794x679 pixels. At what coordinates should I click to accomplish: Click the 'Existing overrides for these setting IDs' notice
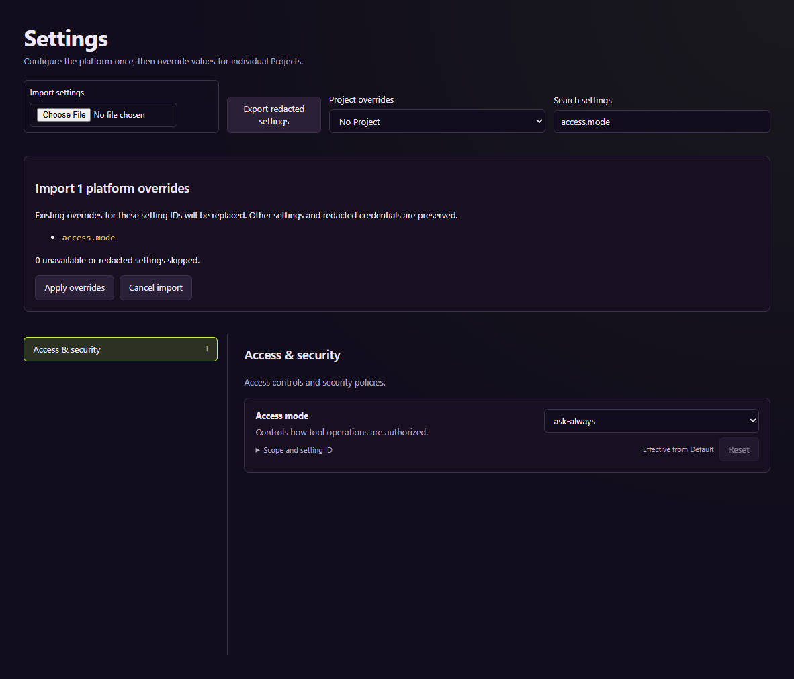pyautogui.click(x=247, y=215)
